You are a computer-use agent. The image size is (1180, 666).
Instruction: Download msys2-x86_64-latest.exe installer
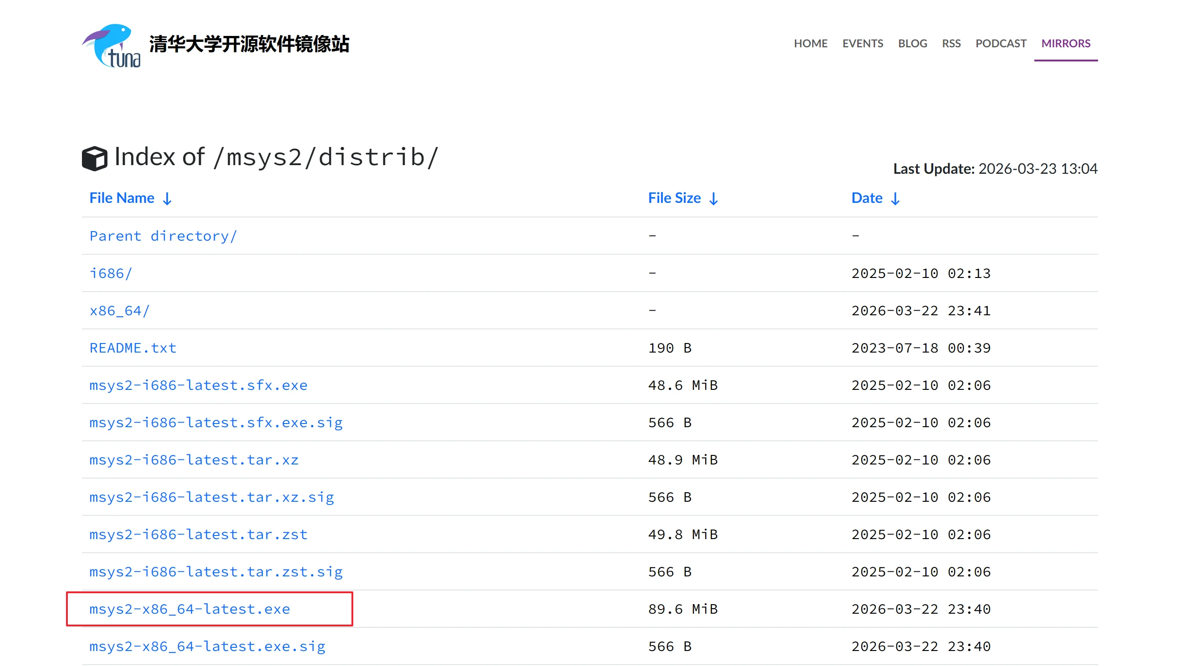(190, 610)
